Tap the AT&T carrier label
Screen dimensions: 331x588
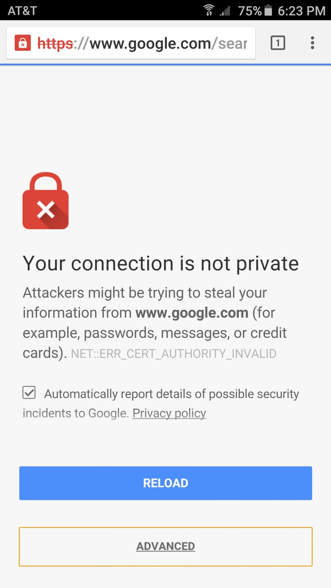coord(22,11)
